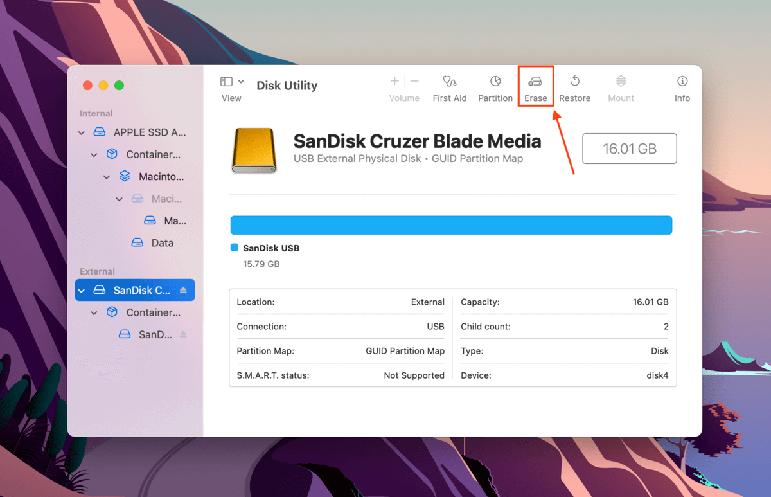Click the gold external drive icon

click(254, 150)
